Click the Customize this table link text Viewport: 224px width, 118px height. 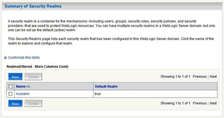(x=24, y=58)
